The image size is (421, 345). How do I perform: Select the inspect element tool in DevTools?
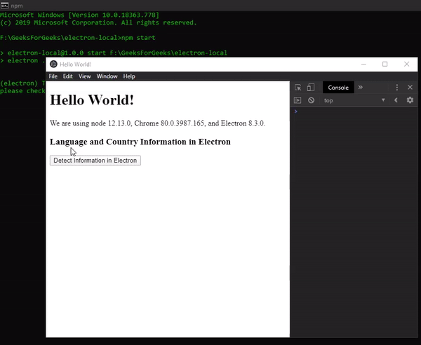coord(298,88)
